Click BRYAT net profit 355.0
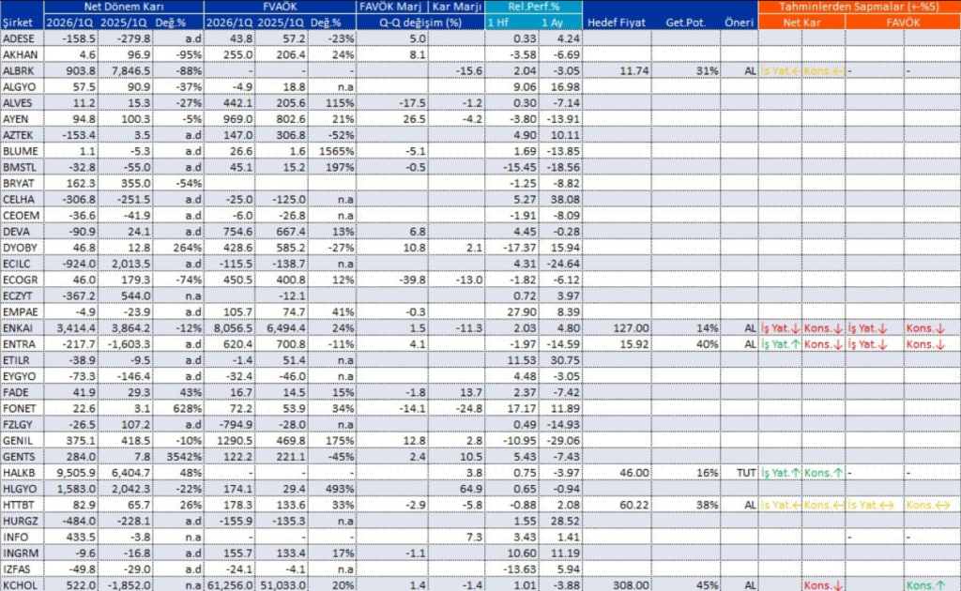This screenshot has height=591, width=961. tap(135, 183)
